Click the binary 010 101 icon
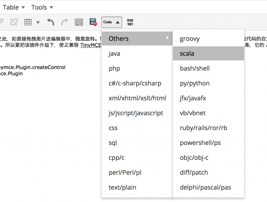The image size is (267, 202). tap(130, 22)
